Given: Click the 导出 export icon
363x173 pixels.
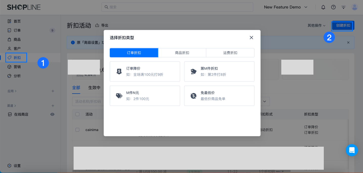Looking at the screenshot, I should (97, 25).
